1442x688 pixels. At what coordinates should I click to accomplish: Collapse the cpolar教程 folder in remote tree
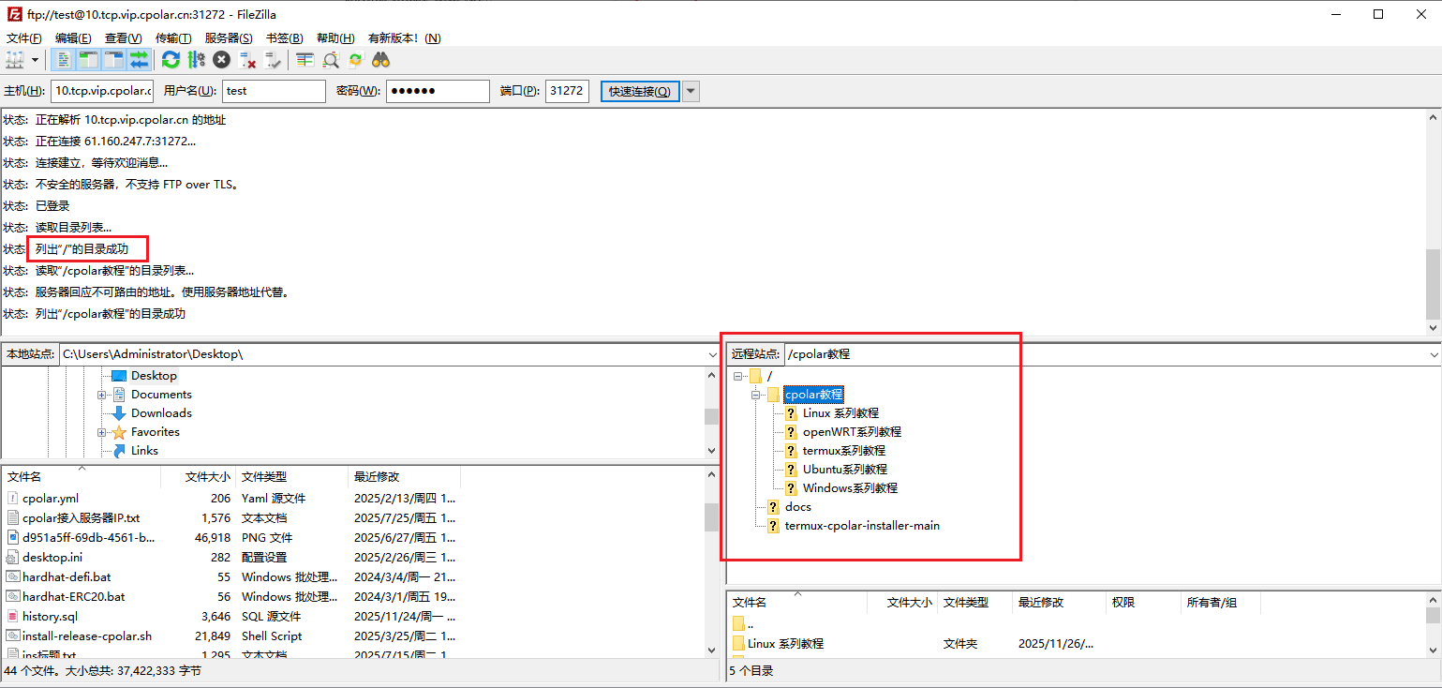click(x=755, y=395)
